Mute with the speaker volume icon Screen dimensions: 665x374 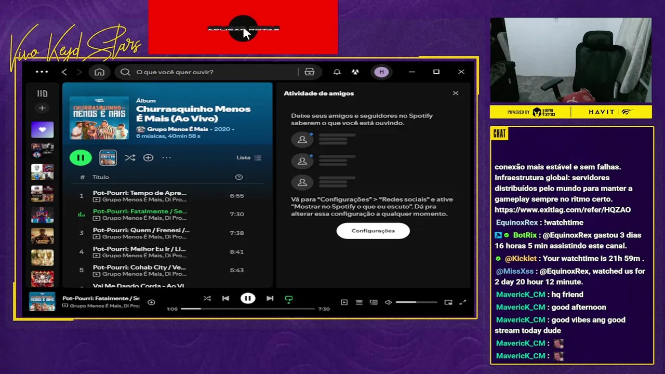388,302
